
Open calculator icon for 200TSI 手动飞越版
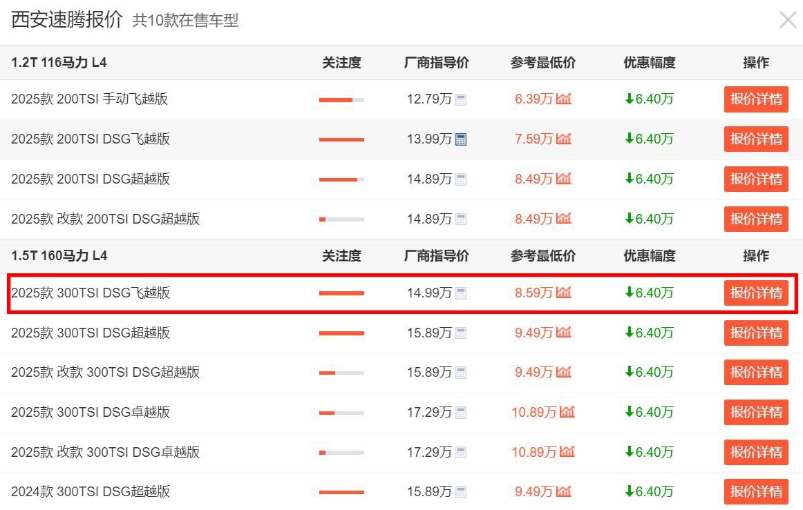[461, 100]
